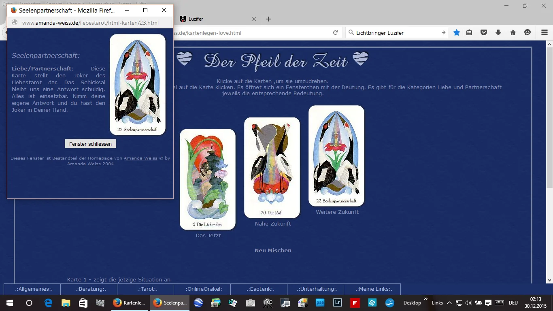Click the 6 Die Liebenden card

[208, 179]
